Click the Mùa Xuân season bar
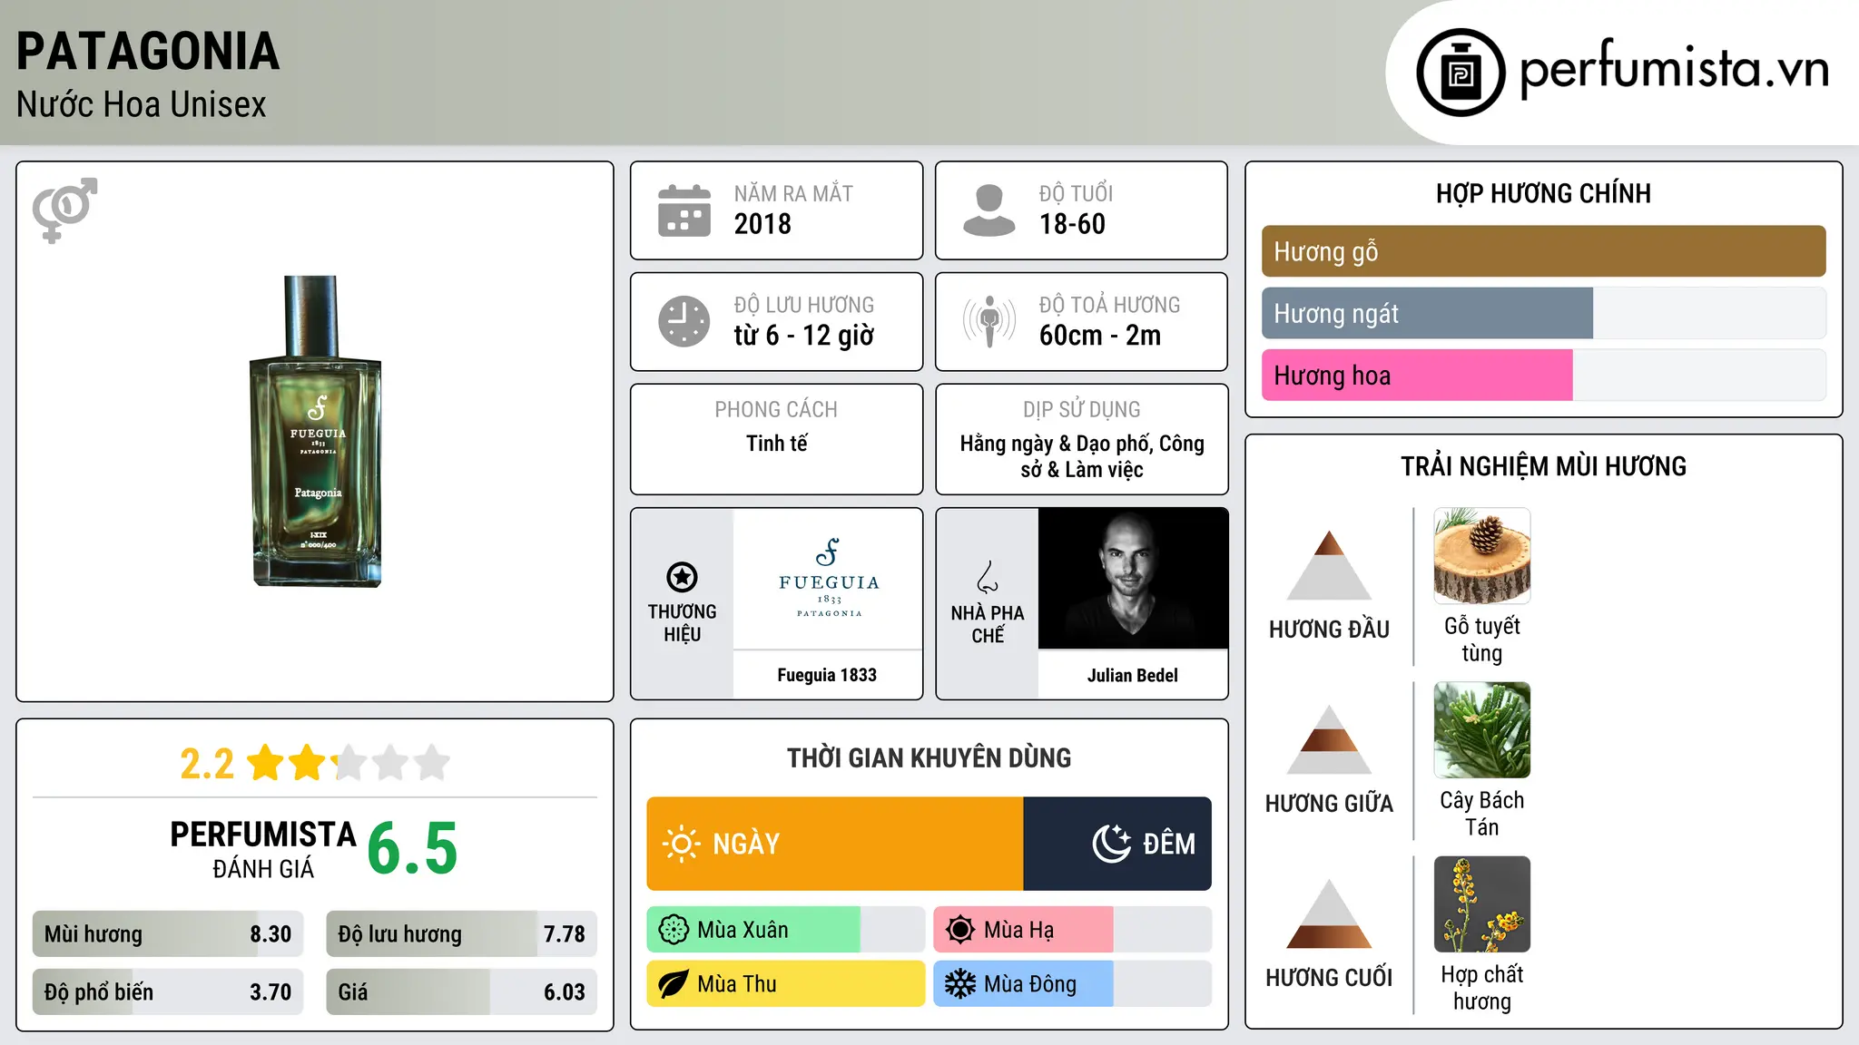Screen dimensions: 1859x1045 (786, 930)
